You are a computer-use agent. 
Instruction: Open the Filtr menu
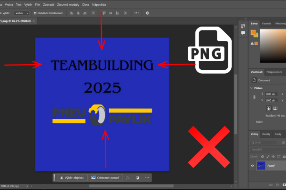(38, 4)
